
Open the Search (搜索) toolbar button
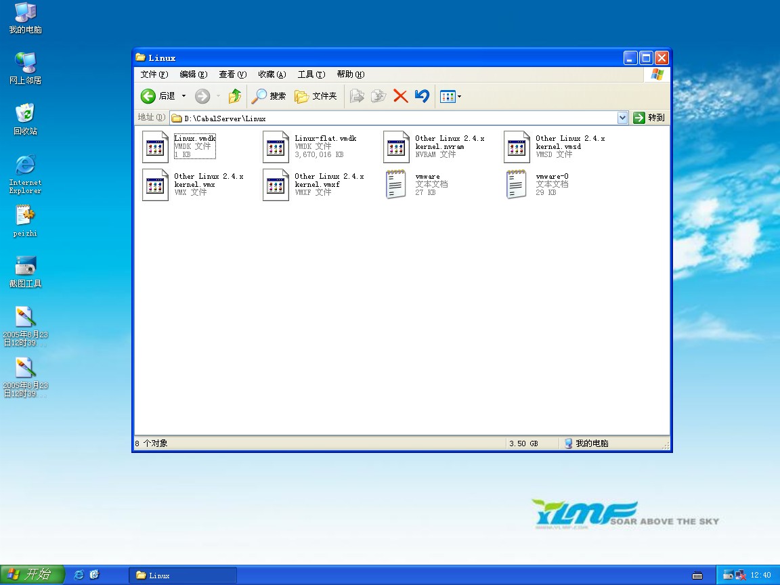269,96
